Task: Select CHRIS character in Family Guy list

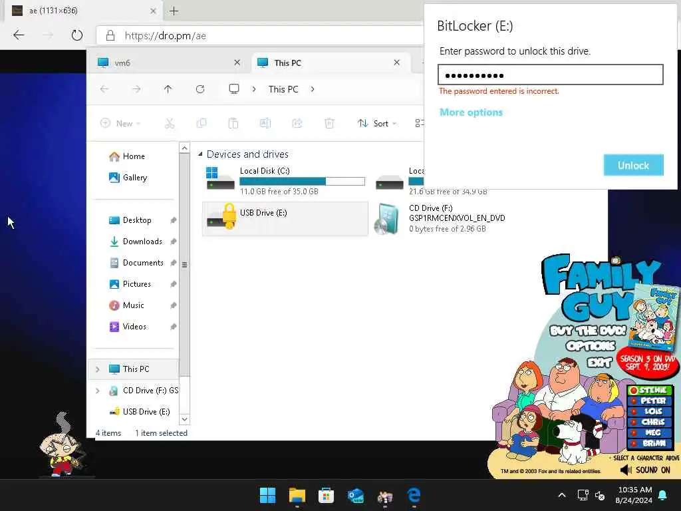Action: pyautogui.click(x=649, y=422)
